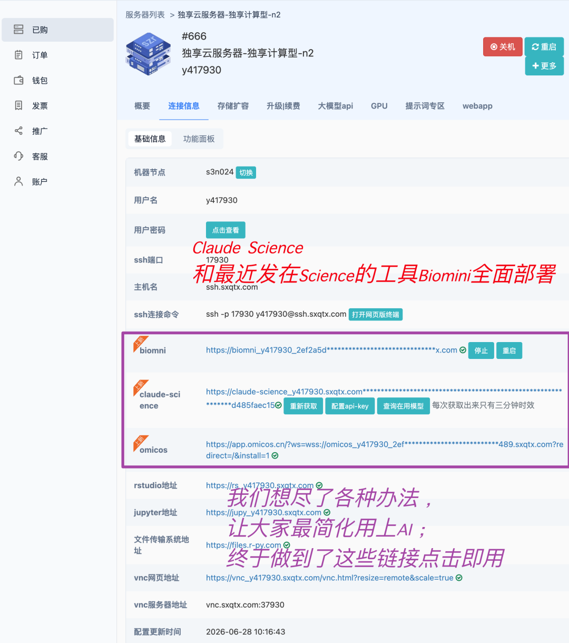Image resolution: width=569 pixels, height=643 pixels.
Task: Open the webapp tab
Action: pyautogui.click(x=477, y=106)
